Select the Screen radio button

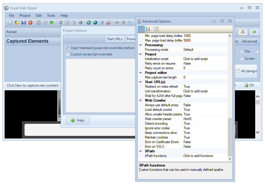(242, 59)
